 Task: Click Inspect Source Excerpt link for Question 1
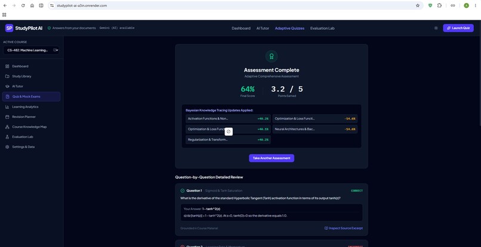pyautogui.click(x=344, y=229)
